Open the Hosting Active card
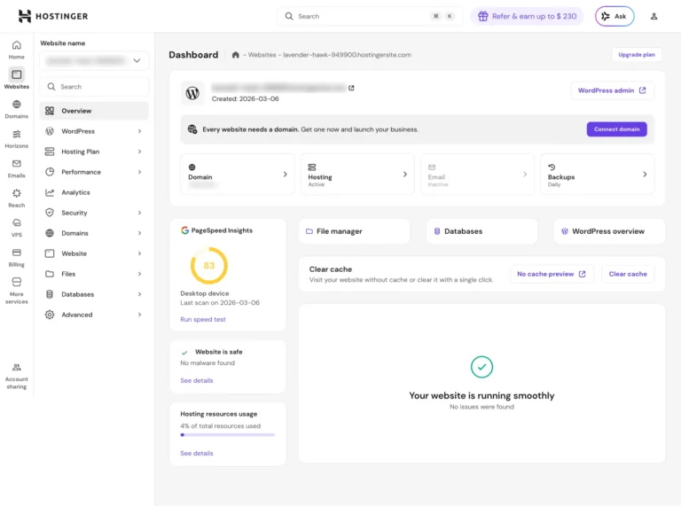The width and height of the screenshot is (681, 506). (357, 174)
